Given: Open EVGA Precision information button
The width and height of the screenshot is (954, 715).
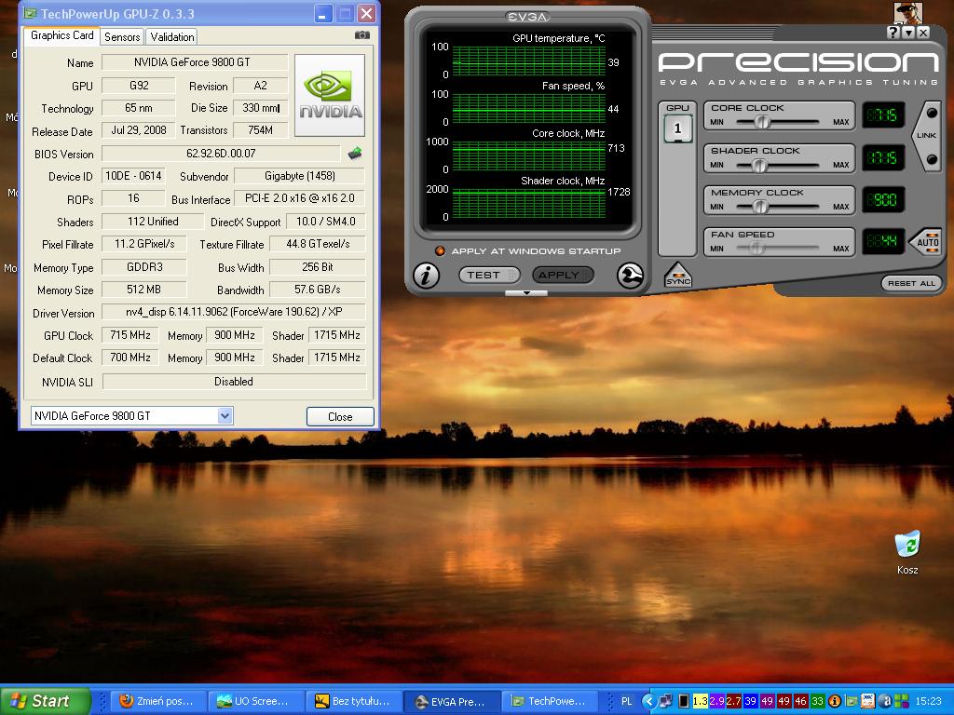Looking at the screenshot, I should [426, 276].
